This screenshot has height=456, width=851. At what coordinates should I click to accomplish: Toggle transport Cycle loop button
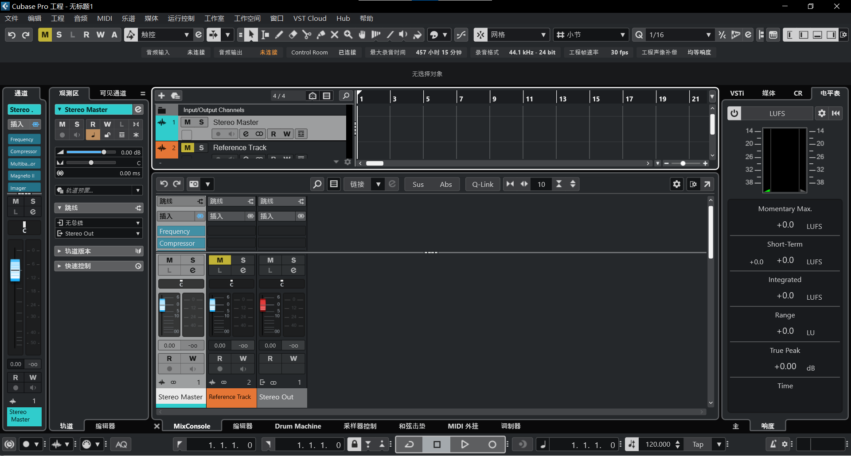[410, 444]
